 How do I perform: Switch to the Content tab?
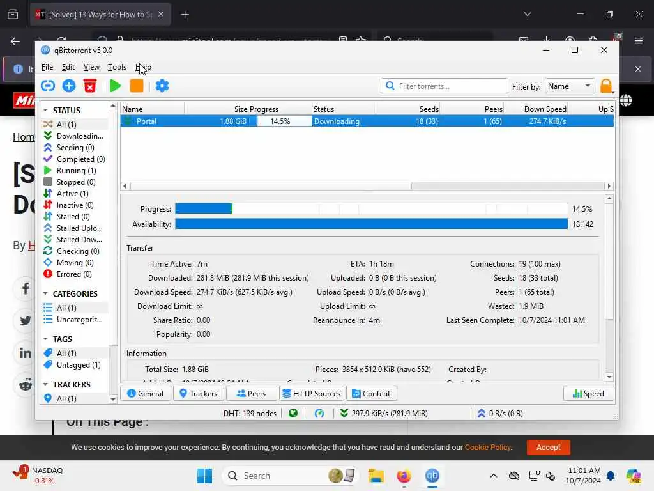[371, 394]
